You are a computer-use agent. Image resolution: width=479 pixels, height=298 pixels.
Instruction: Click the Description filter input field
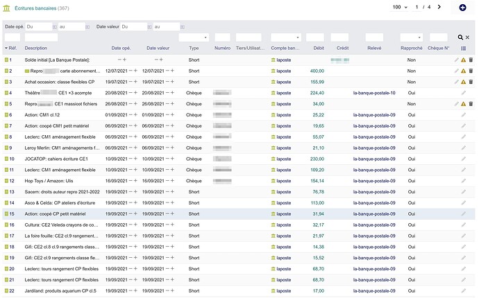pyautogui.click(x=41, y=37)
